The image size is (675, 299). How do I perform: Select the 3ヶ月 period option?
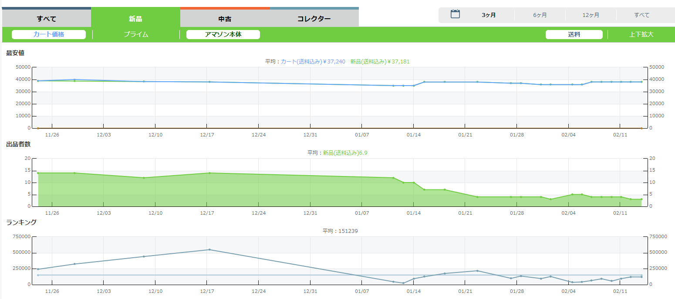(489, 15)
